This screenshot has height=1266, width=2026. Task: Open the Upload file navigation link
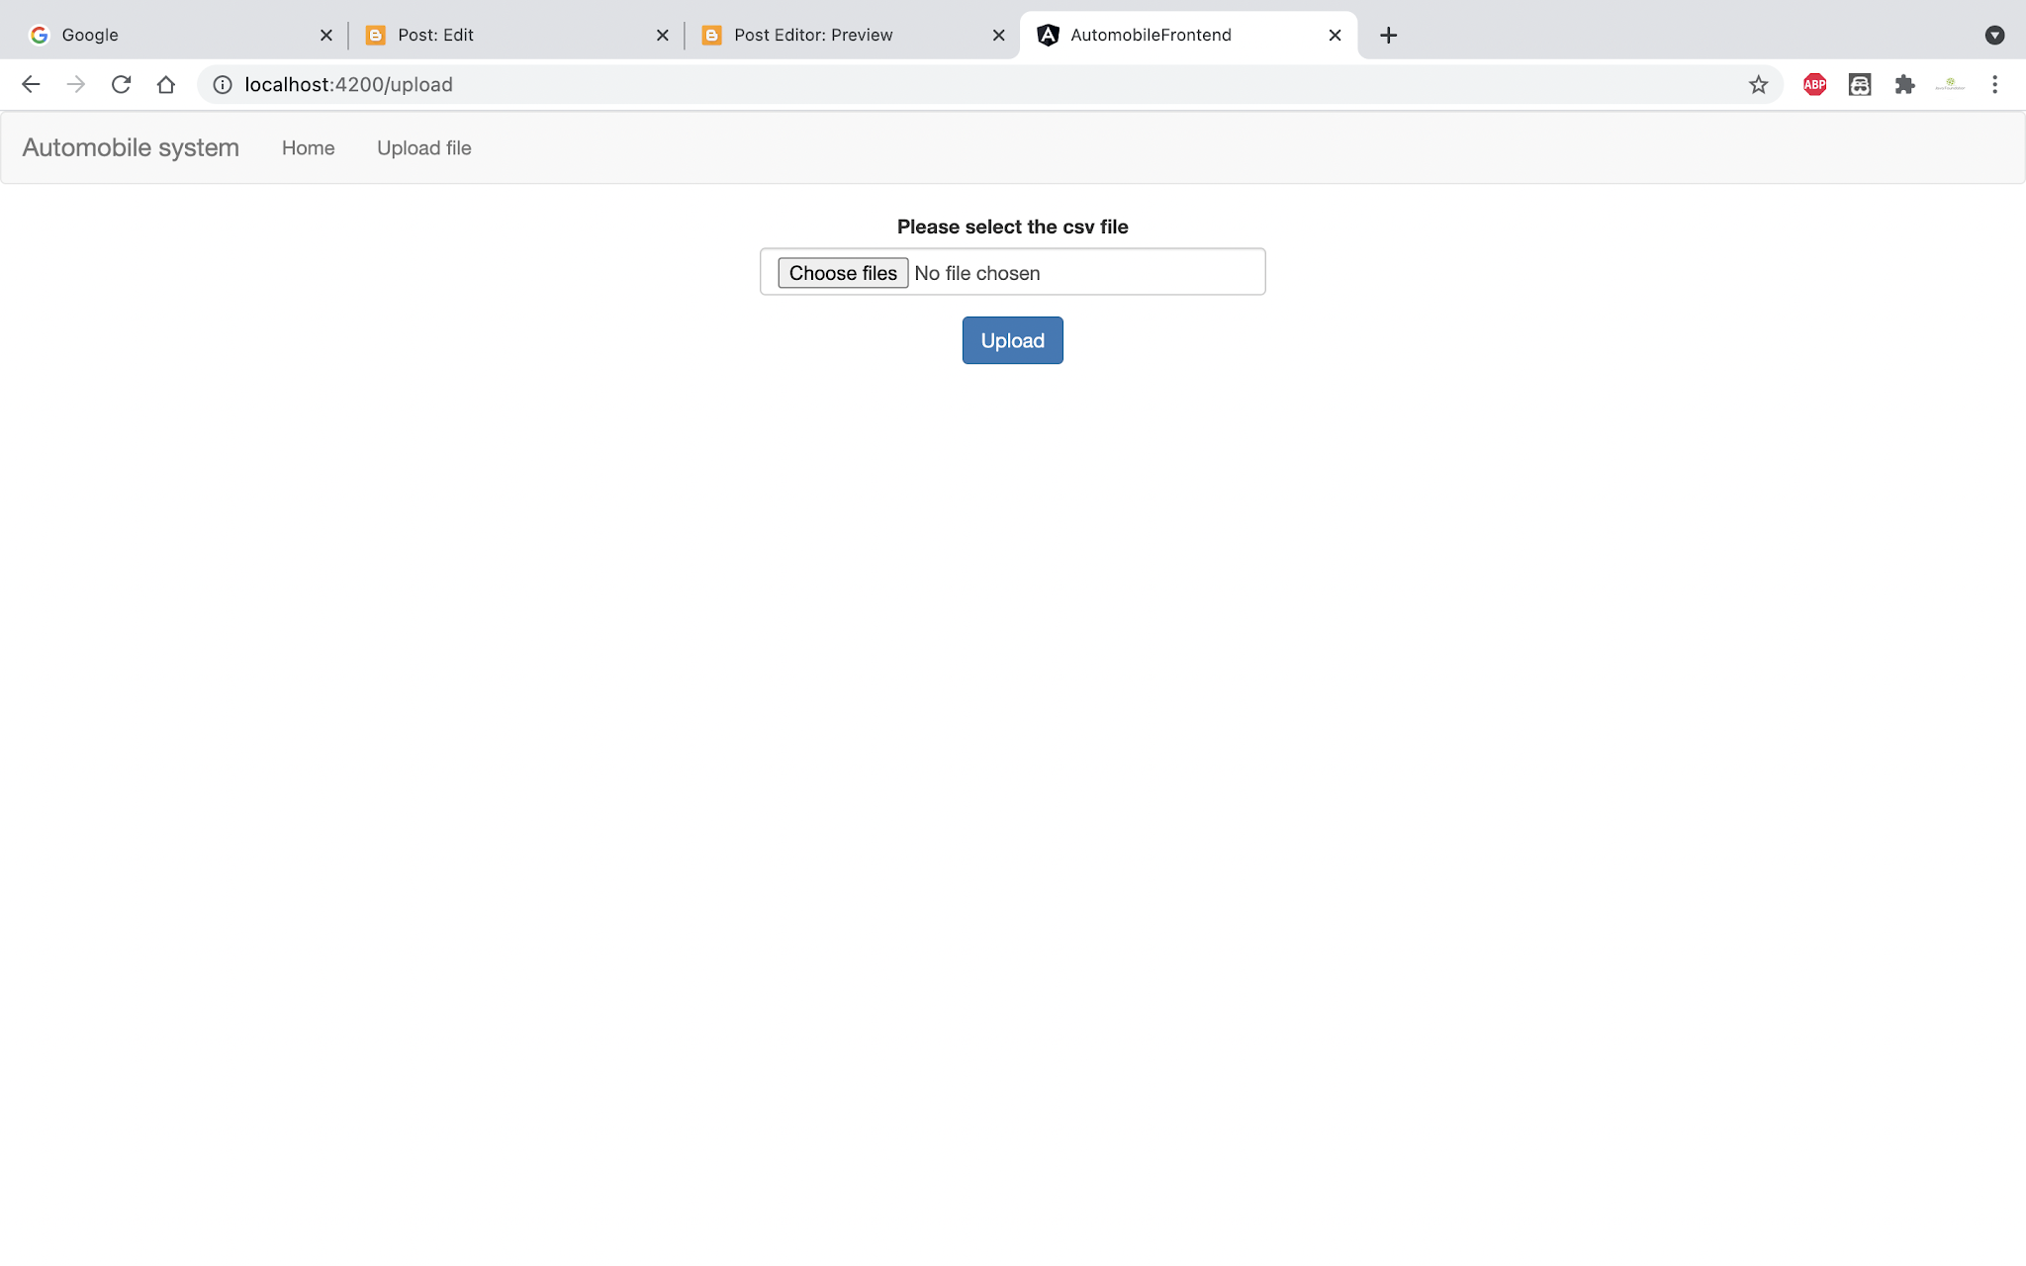pos(423,147)
